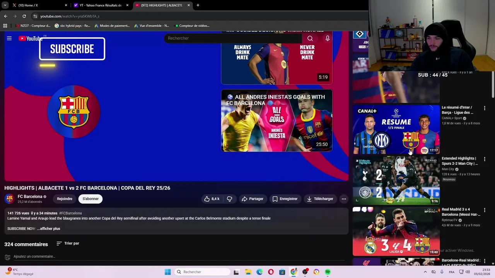The width and height of the screenshot is (495, 278).
Task: Open the YouTube hamburger guide menu
Action: point(9,38)
